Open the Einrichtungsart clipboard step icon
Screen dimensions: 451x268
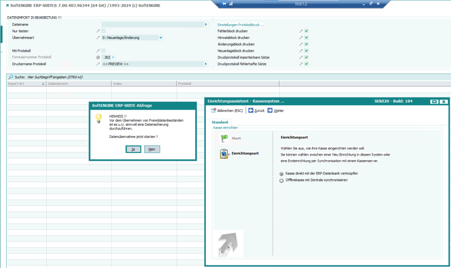225,153
